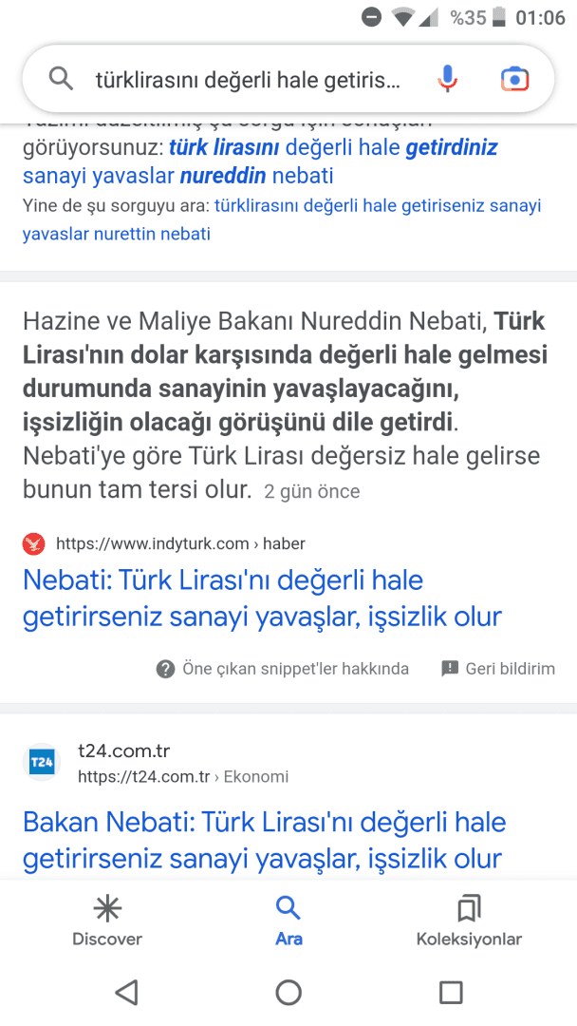Search instead for the original query

coord(377,206)
